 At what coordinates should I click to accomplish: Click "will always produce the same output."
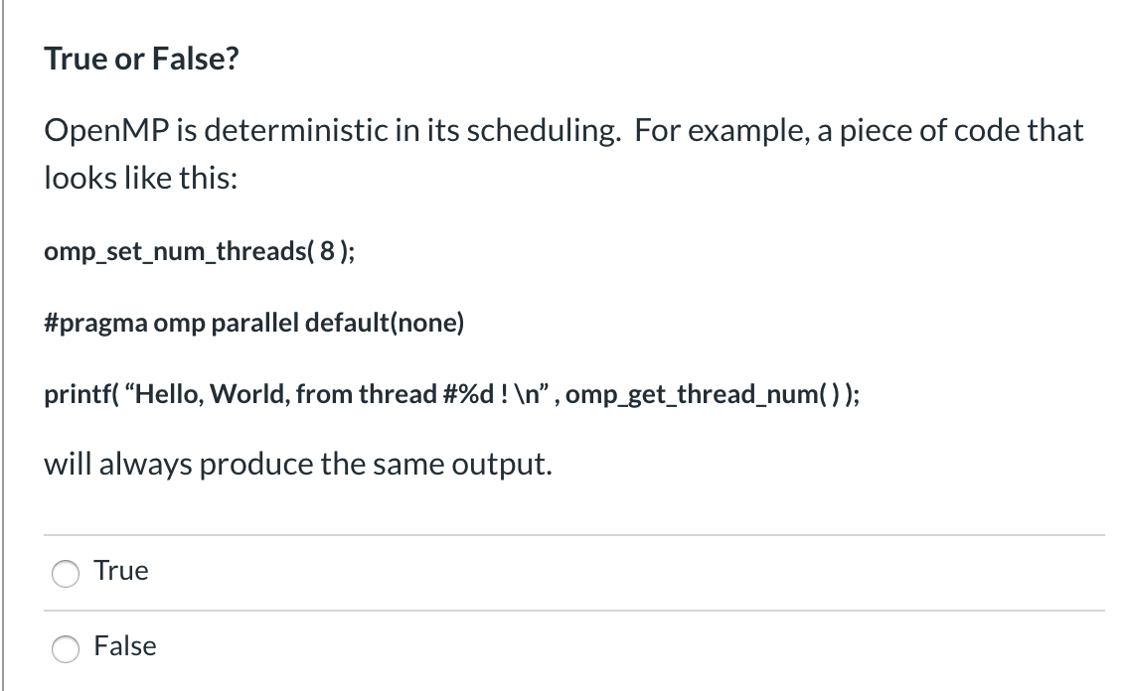click(298, 464)
